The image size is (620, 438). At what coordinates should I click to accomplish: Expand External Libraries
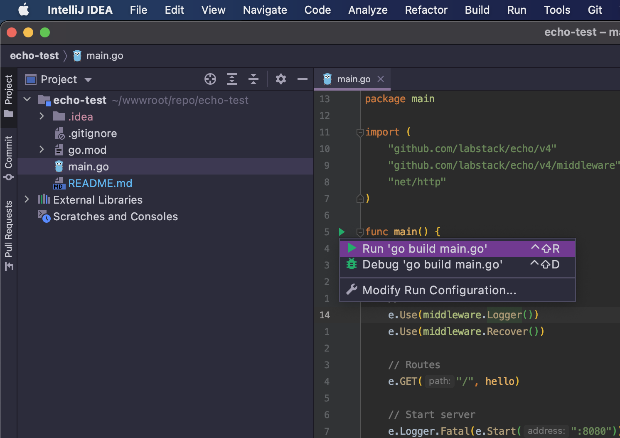[x=27, y=199]
